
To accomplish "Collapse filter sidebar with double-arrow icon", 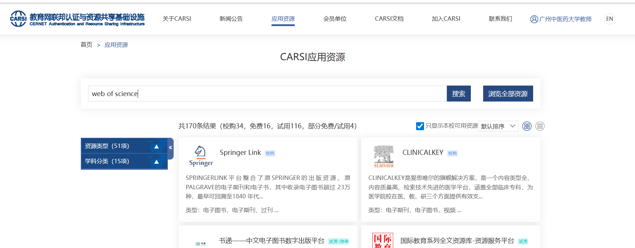I will tap(170, 148).
